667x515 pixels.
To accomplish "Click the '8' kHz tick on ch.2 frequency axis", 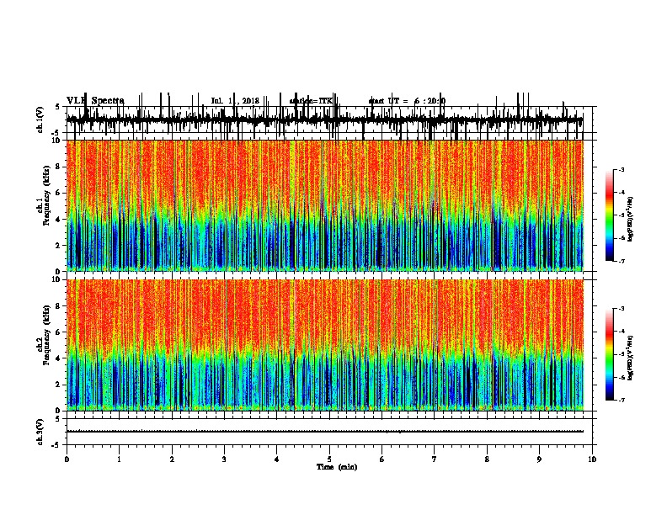I will point(59,306).
